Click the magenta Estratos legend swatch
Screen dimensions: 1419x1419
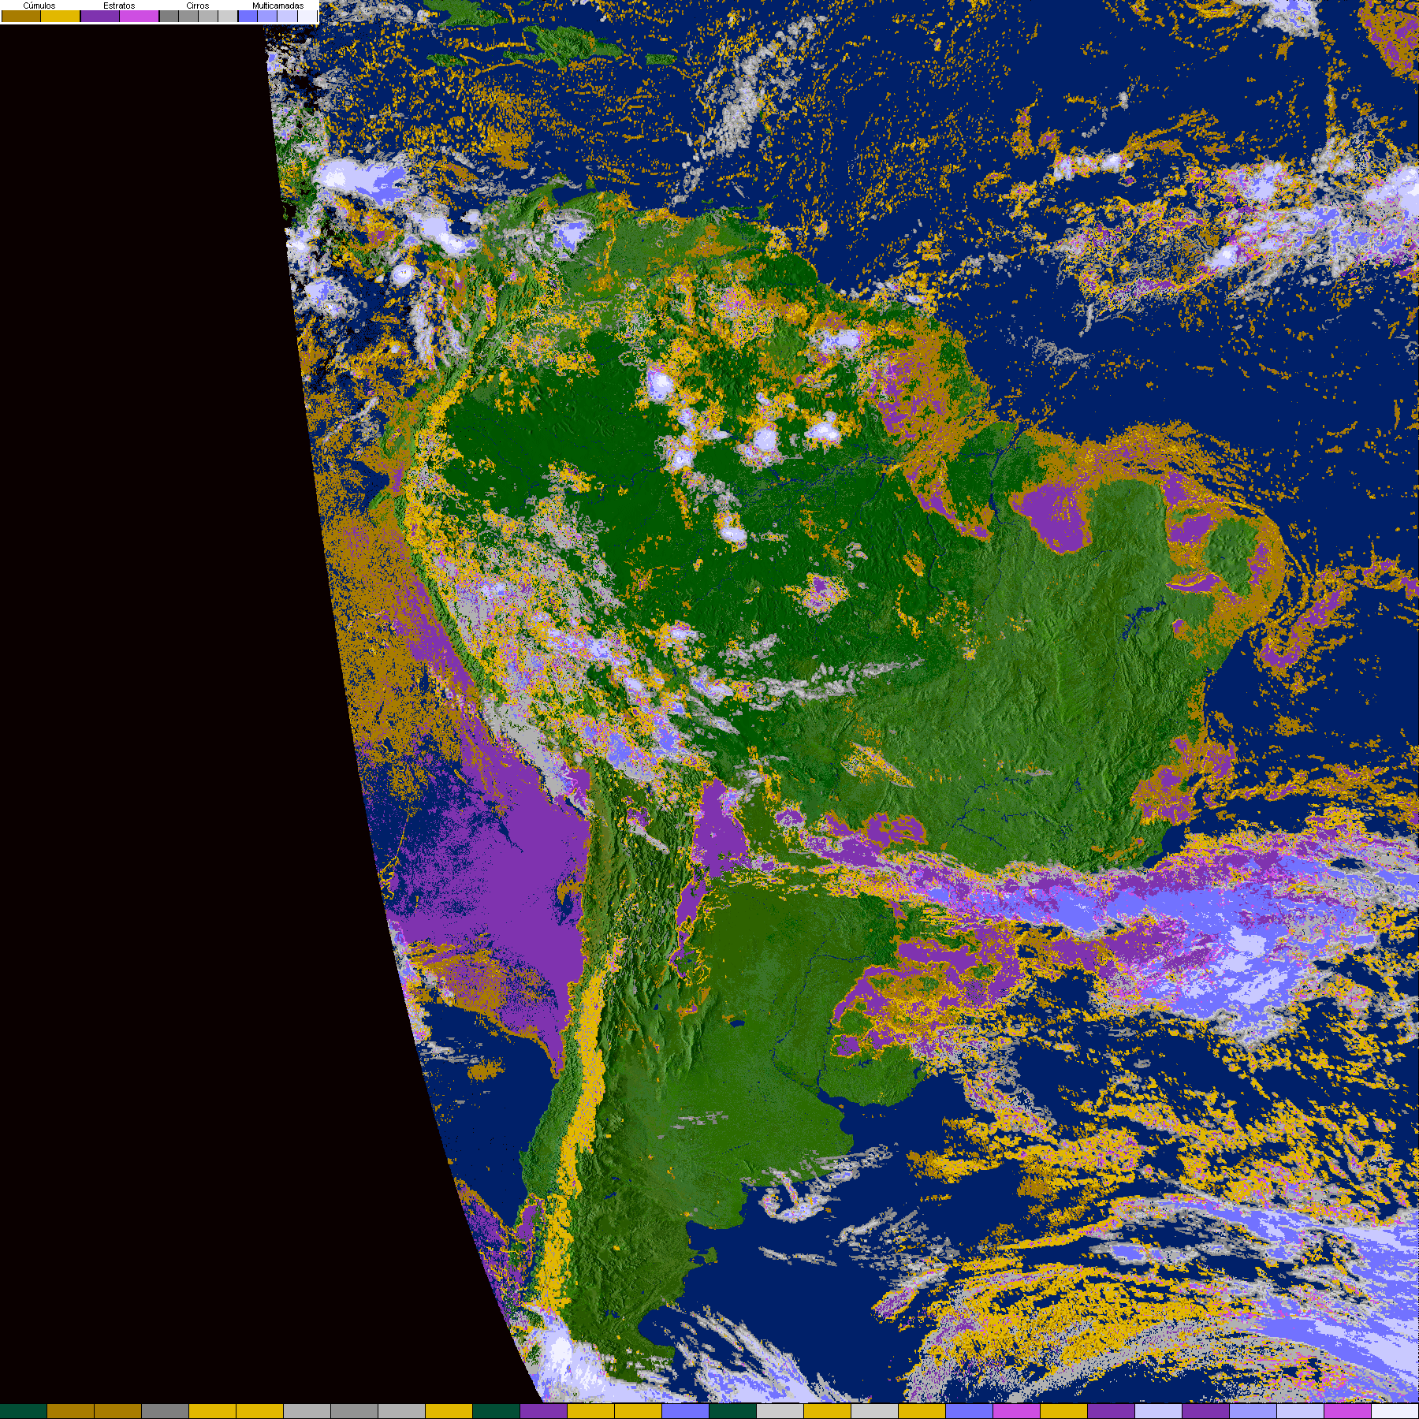point(140,17)
